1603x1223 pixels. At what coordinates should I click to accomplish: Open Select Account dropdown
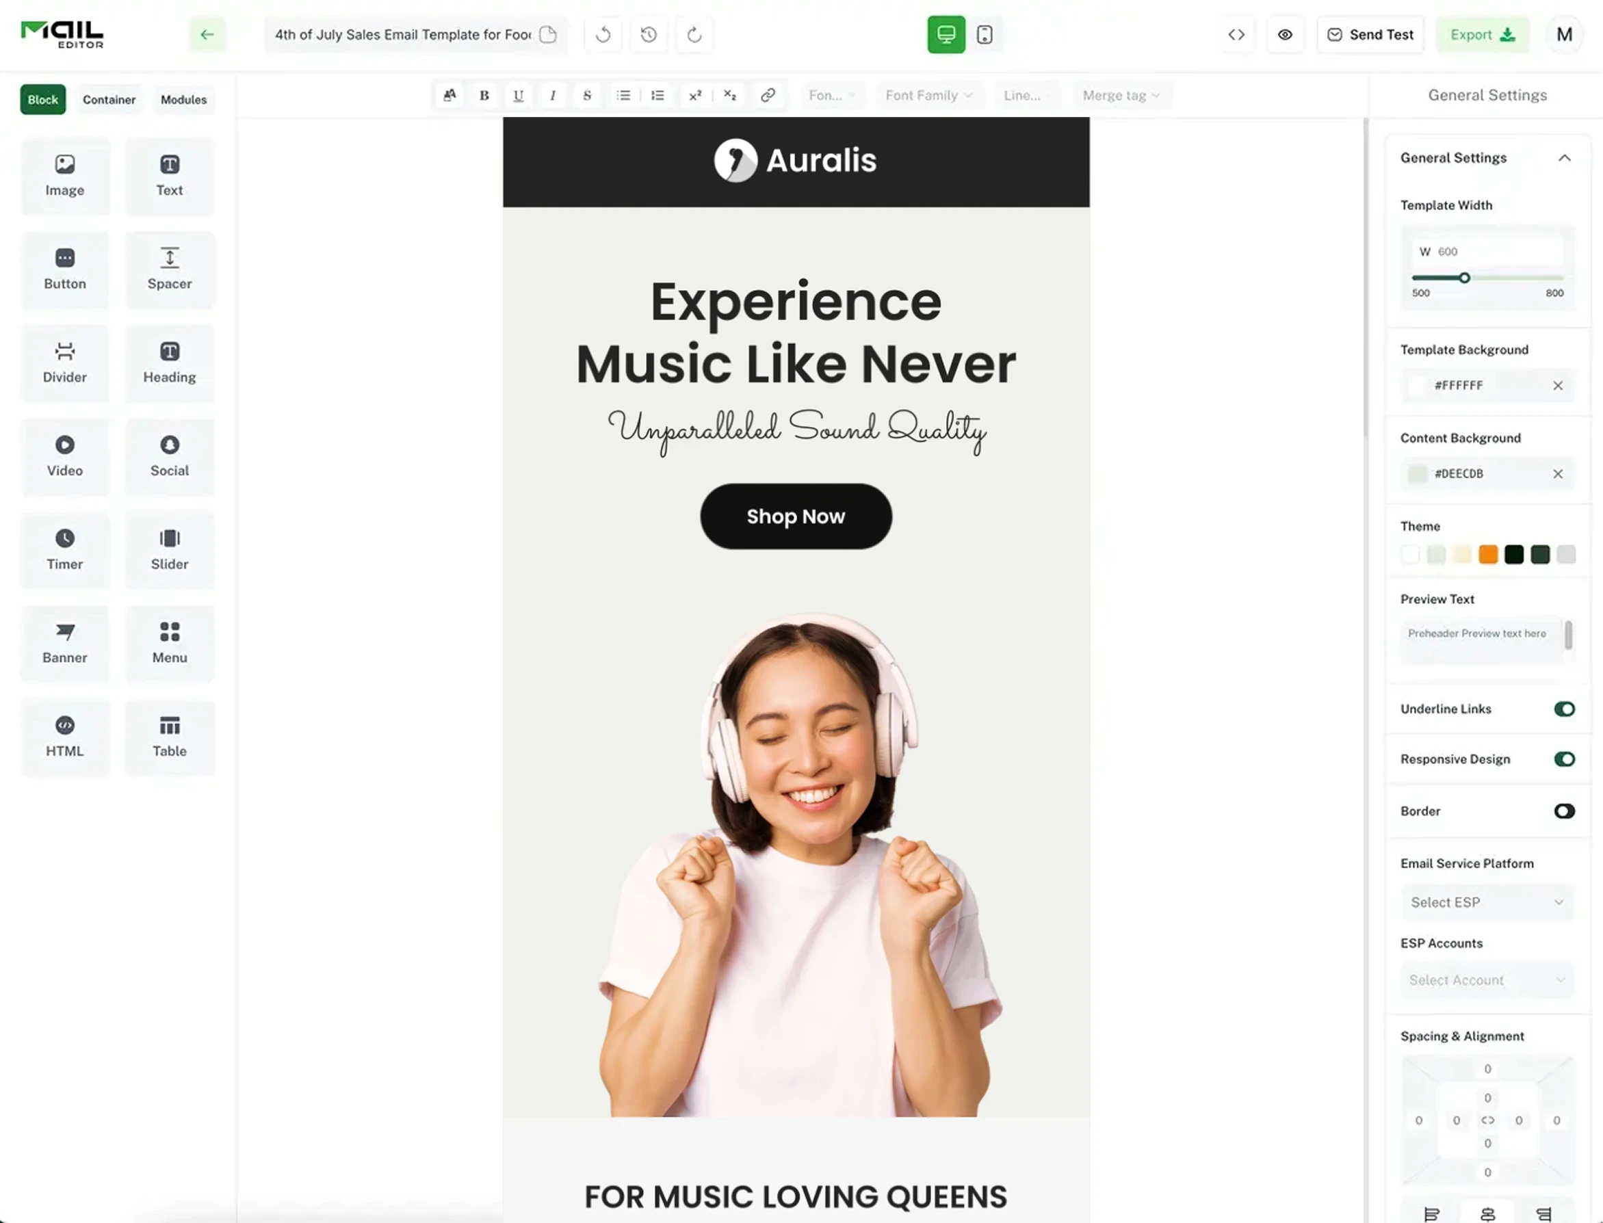pos(1487,980)
